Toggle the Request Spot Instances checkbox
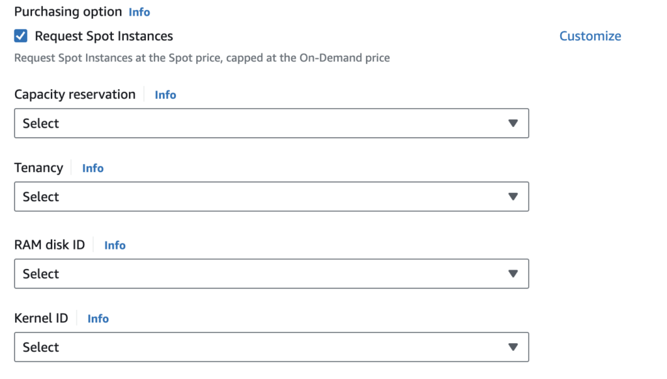Image resolution: width=667 pixels, height=379 pixels. click(21, 36)
